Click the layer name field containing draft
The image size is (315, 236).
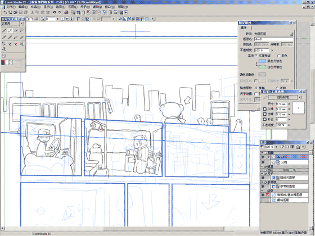point(273,39)
